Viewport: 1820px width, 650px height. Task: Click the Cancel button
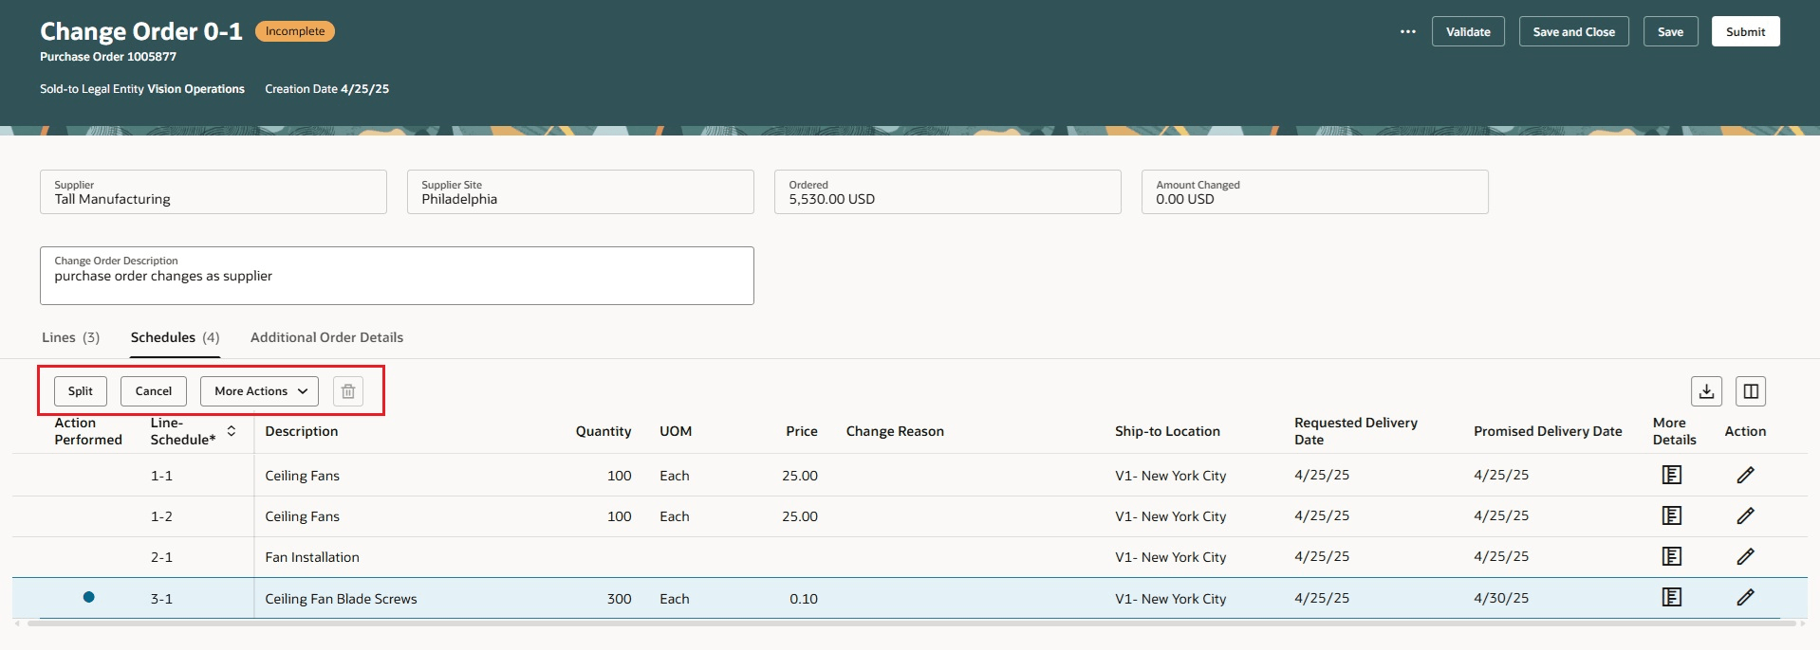pos(154,391)
